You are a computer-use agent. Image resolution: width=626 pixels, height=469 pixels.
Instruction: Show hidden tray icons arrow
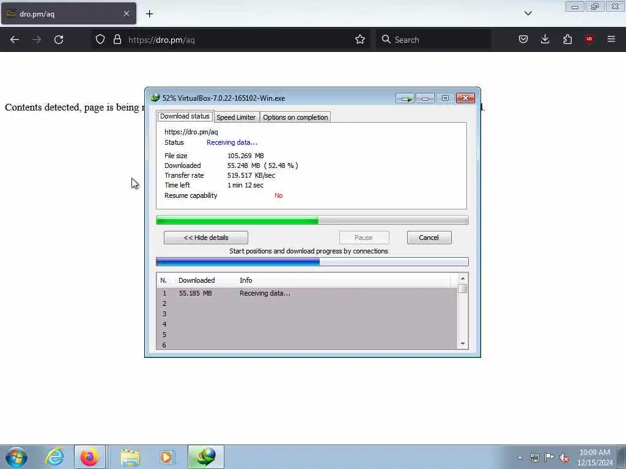[520, 457]
